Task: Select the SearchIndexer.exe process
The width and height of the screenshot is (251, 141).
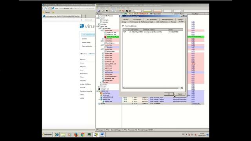Action: [111, 76]
